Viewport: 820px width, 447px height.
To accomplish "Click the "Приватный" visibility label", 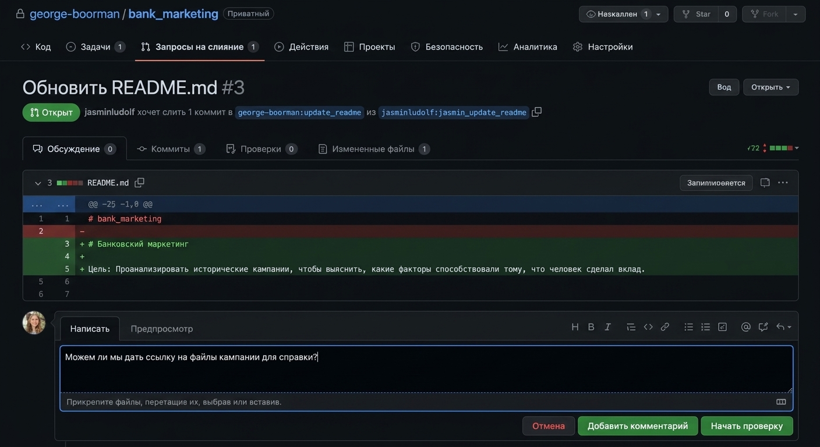I will [248, 13].
